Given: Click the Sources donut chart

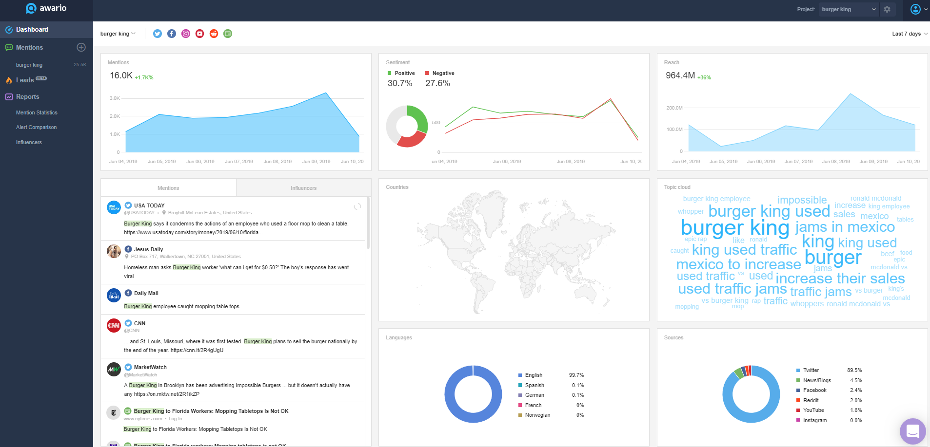Looking at the screenshot, I should pos(751,394).
